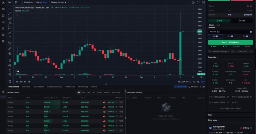Viewport: 256px width, 134px height.
Task: Collapse Positions panel with chevron arrow
Action: coord(125,91)
